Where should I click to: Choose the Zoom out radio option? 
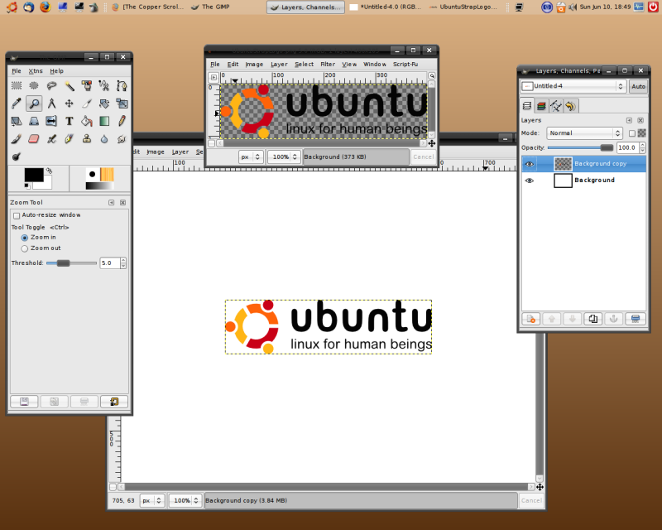point(25,248)
